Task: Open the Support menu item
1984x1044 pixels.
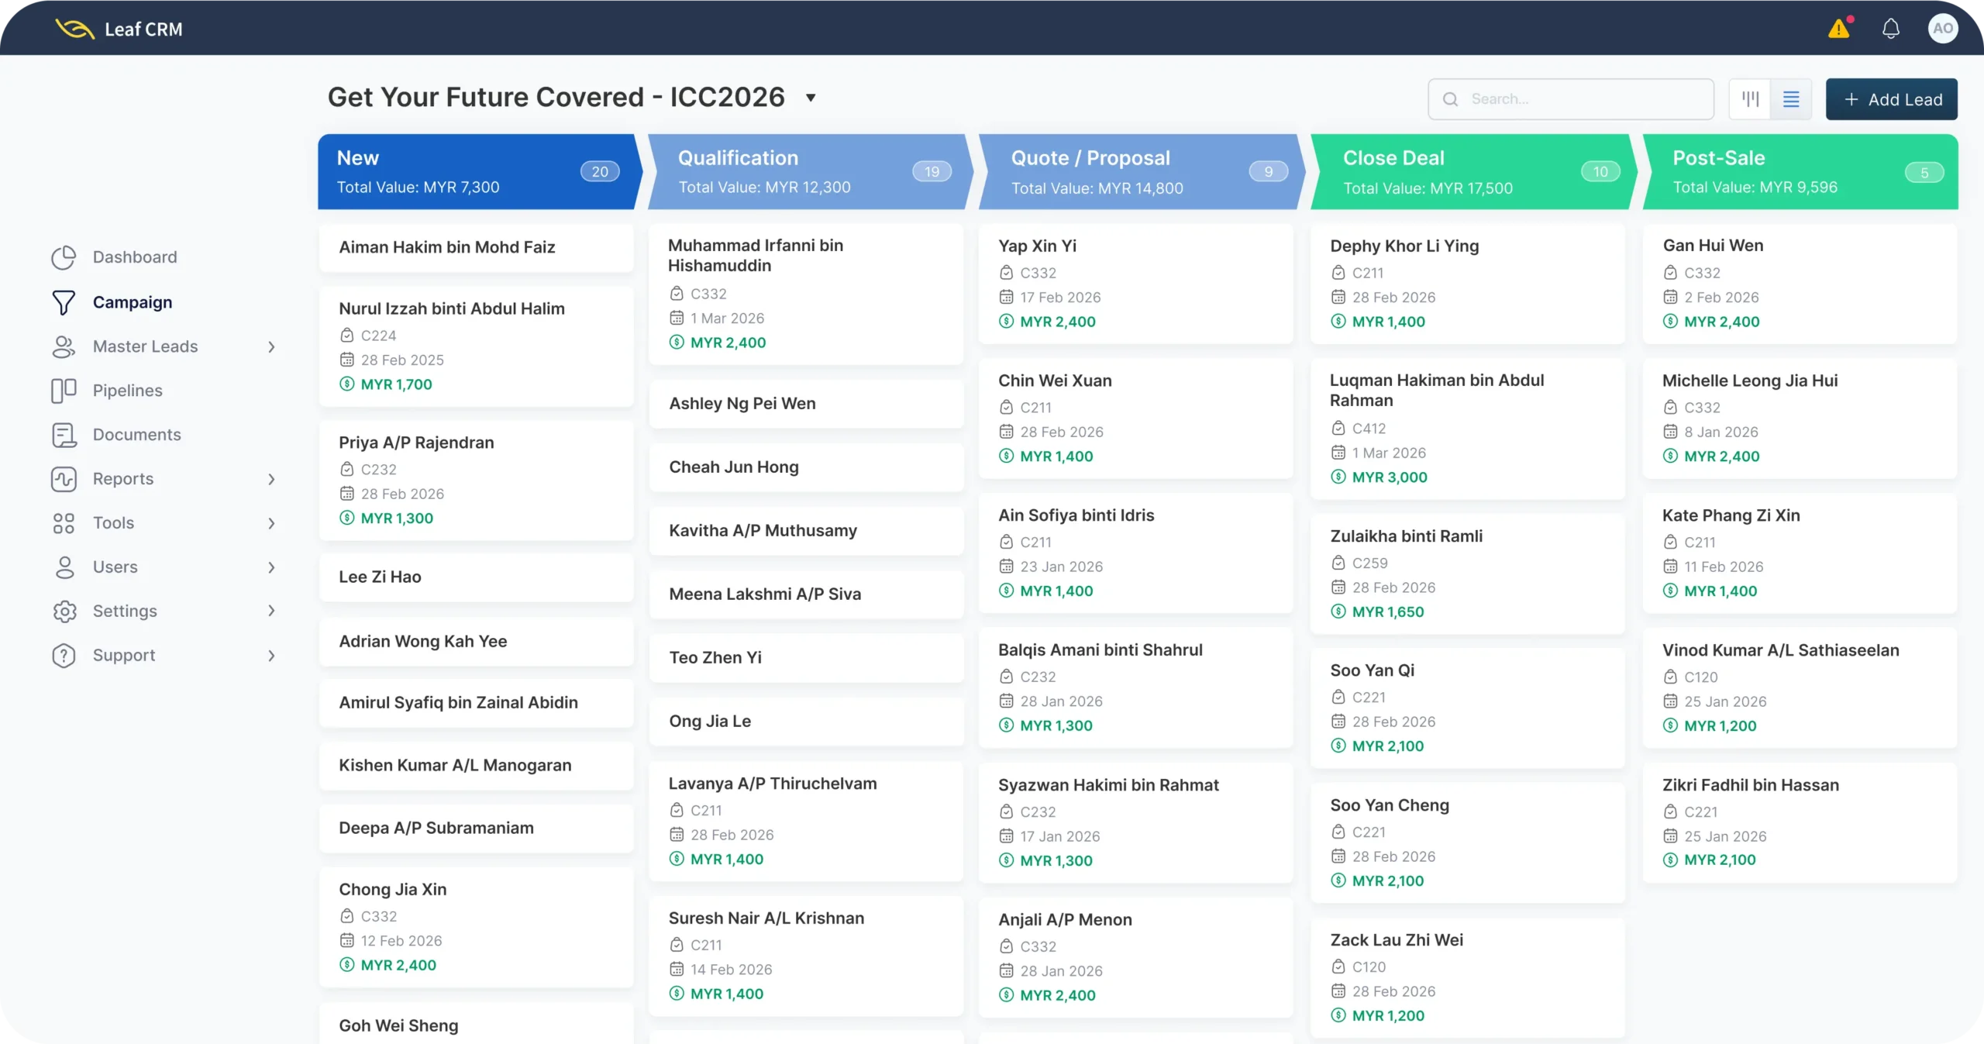Action: 124,656
